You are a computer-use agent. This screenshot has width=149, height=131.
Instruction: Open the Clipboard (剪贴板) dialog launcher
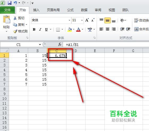(x=27, y=38)
